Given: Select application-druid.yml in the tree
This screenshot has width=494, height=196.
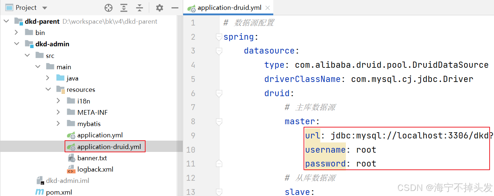Looking at the screenshot, I should [109, 146].
